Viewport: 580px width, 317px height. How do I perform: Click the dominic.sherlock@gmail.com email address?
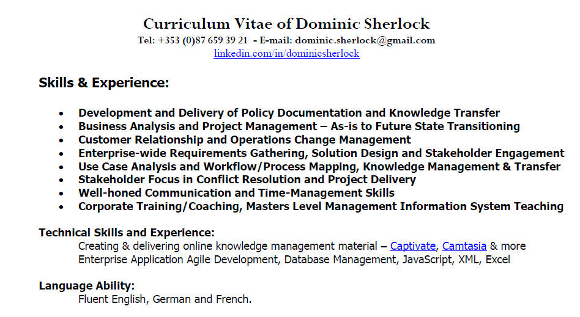[x=365, y=40]
